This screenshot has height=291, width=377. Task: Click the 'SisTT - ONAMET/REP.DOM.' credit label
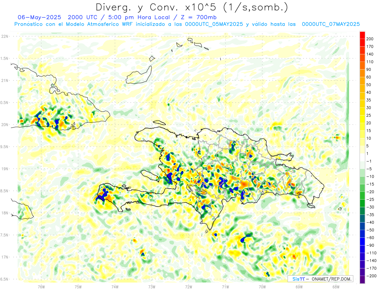322,279
